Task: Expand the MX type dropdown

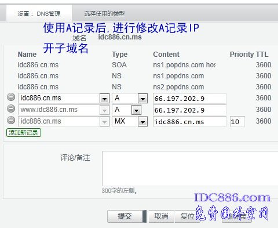Action: point(142,122)
